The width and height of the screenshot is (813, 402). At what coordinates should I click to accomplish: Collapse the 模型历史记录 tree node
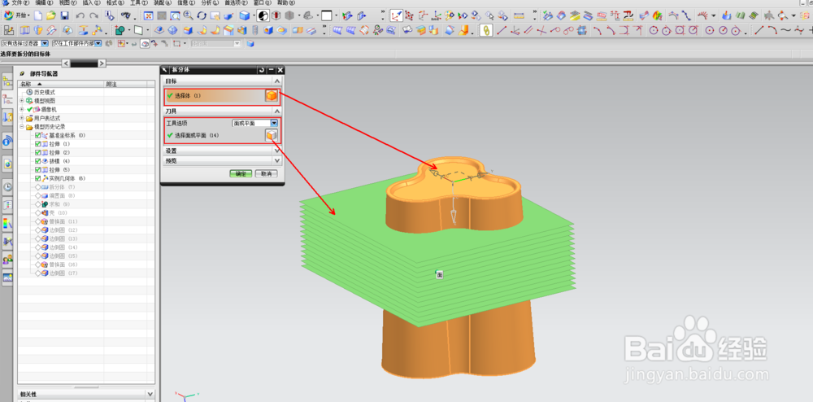click(22, 127)
